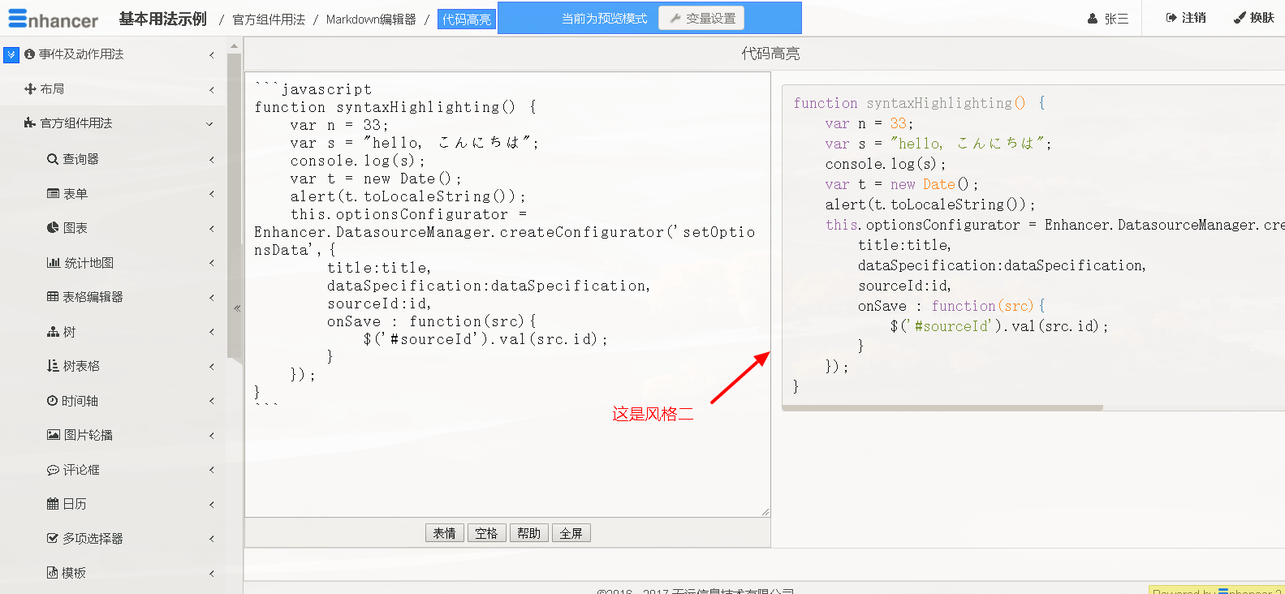Viewport: 1285px width, 594px height.
Task: Expand the 表单 submenu arrow
Action: point(211,194)
